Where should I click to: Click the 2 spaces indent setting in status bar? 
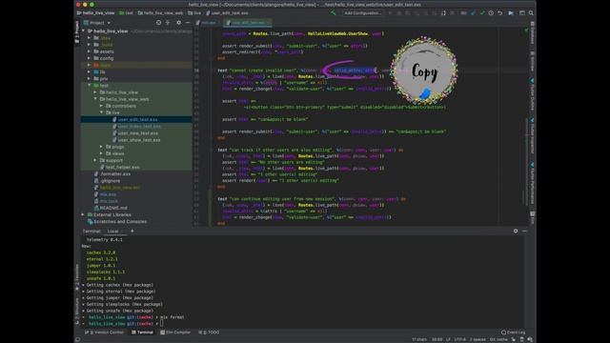click(478, 339)
